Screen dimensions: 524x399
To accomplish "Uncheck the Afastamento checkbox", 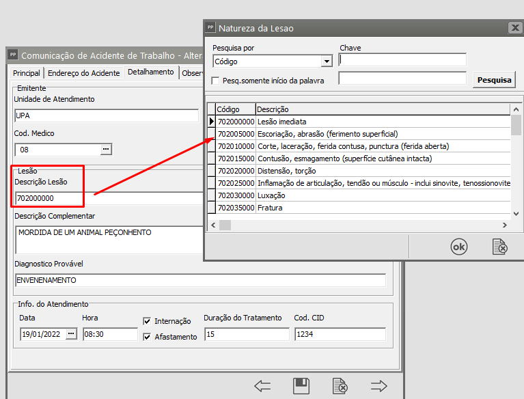I will coord(147,337).
